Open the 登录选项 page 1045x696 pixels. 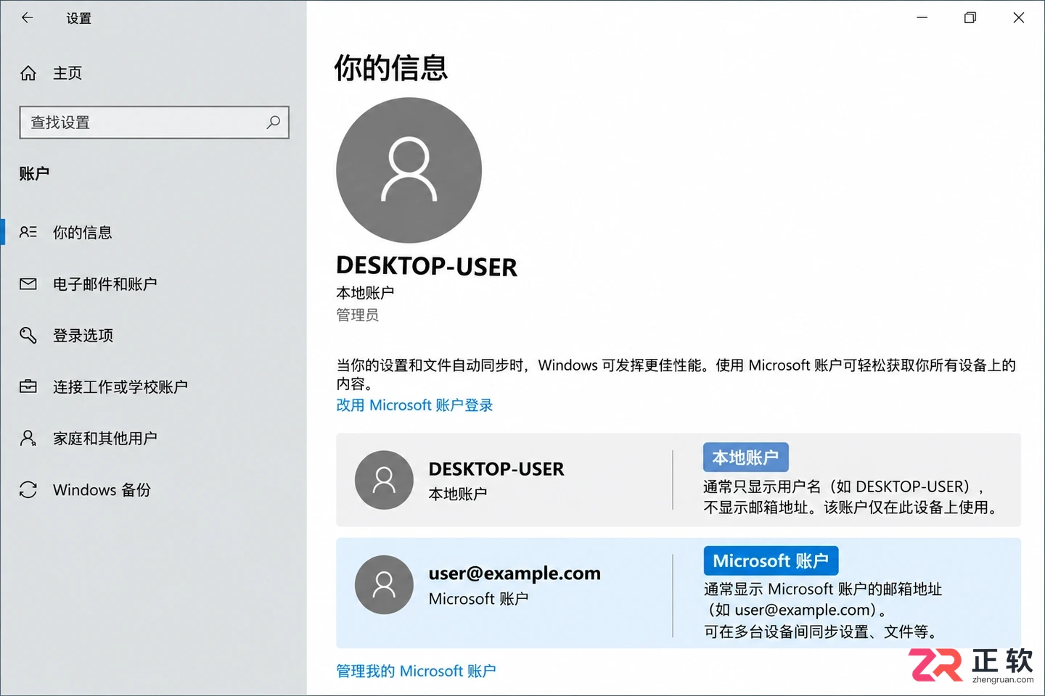pos(83,336)
